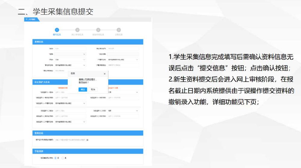Click 确定 in the confirmation dialog
This screenshot has width=301, height=168.
click(83, 89)
